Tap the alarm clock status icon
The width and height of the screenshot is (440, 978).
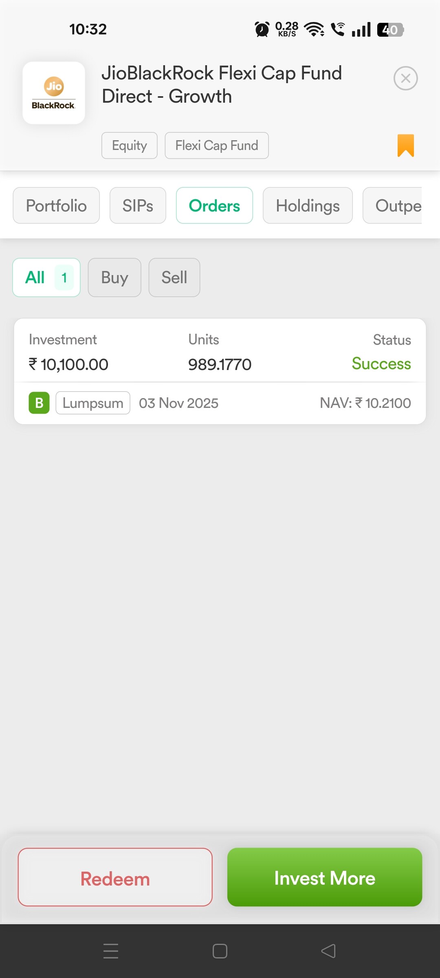[262, 29]
